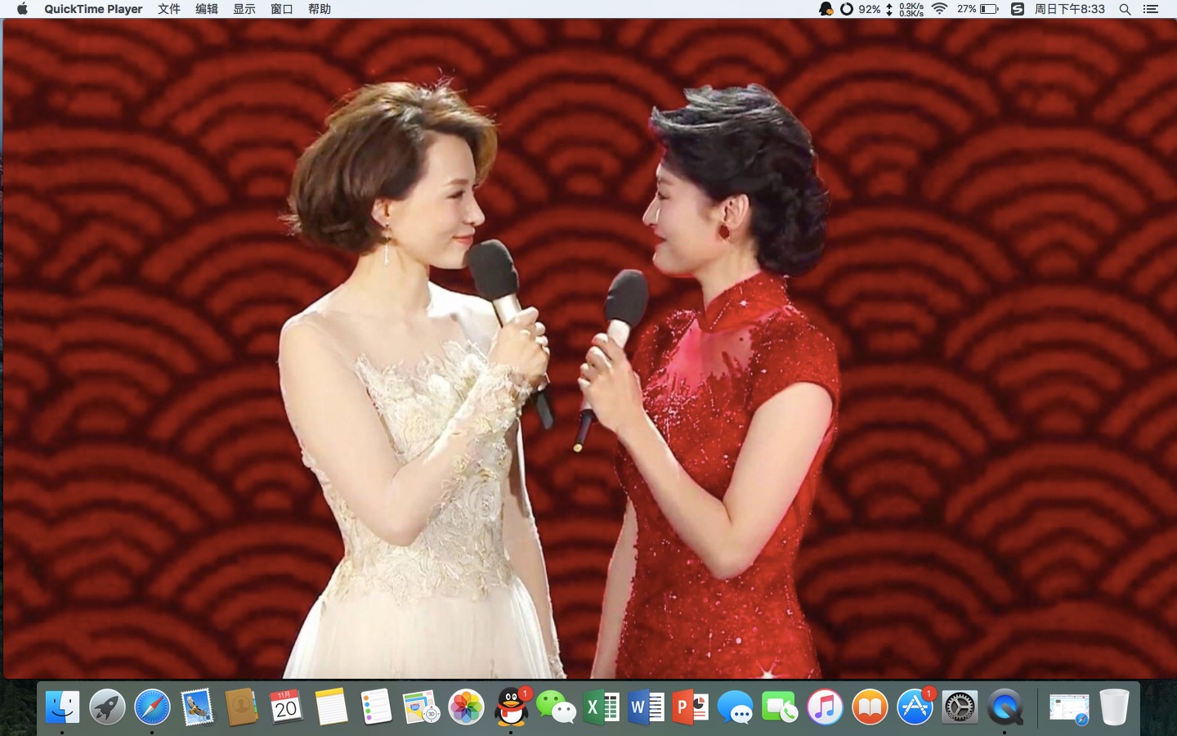Launch Microsoft Excel from Dock
This screenshot has height=736, width=1177.
coord(601,707)
